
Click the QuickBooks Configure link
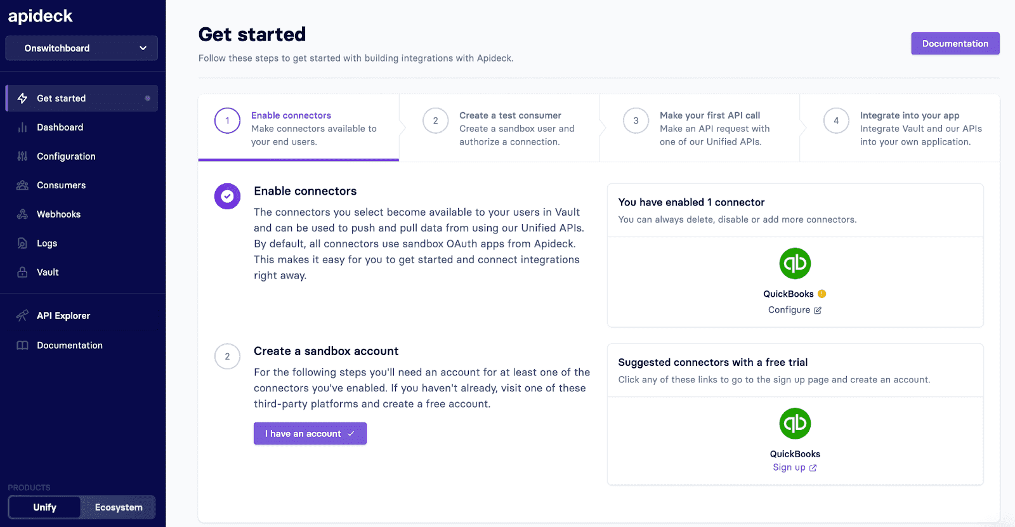click(x=794, y=310)
